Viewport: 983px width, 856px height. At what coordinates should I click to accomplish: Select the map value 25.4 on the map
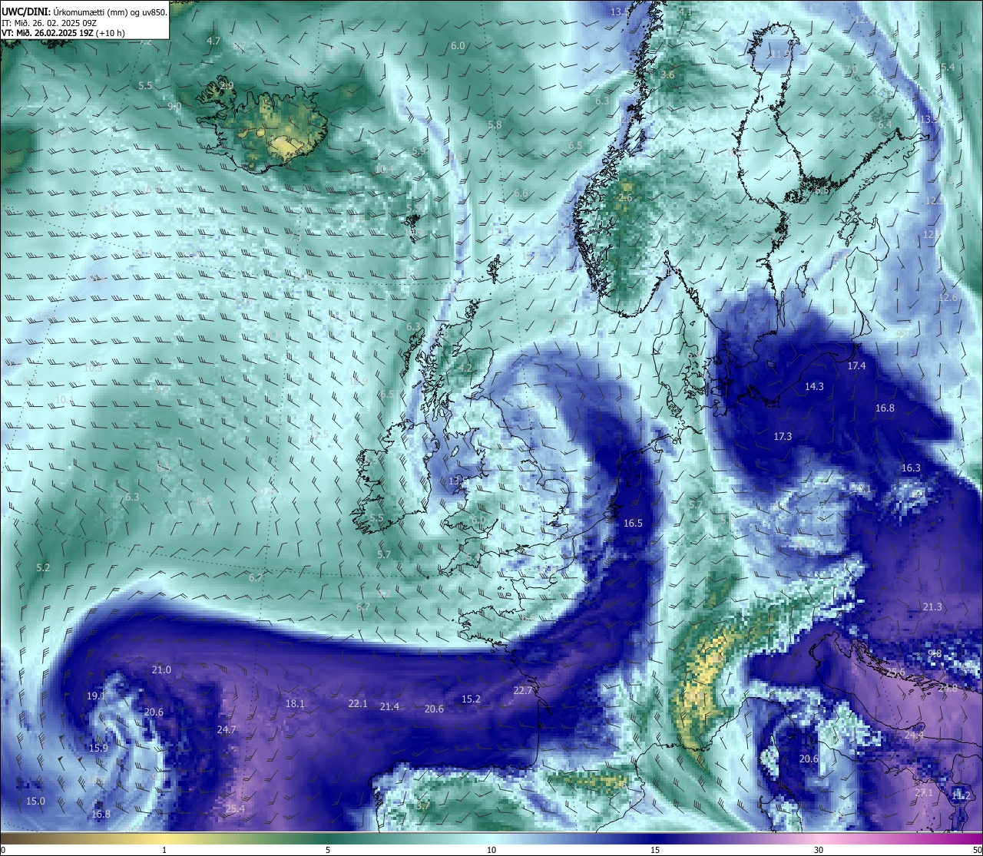[235, 808]
